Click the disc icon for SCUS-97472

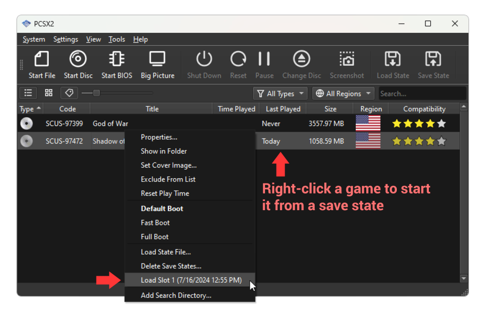27,141
